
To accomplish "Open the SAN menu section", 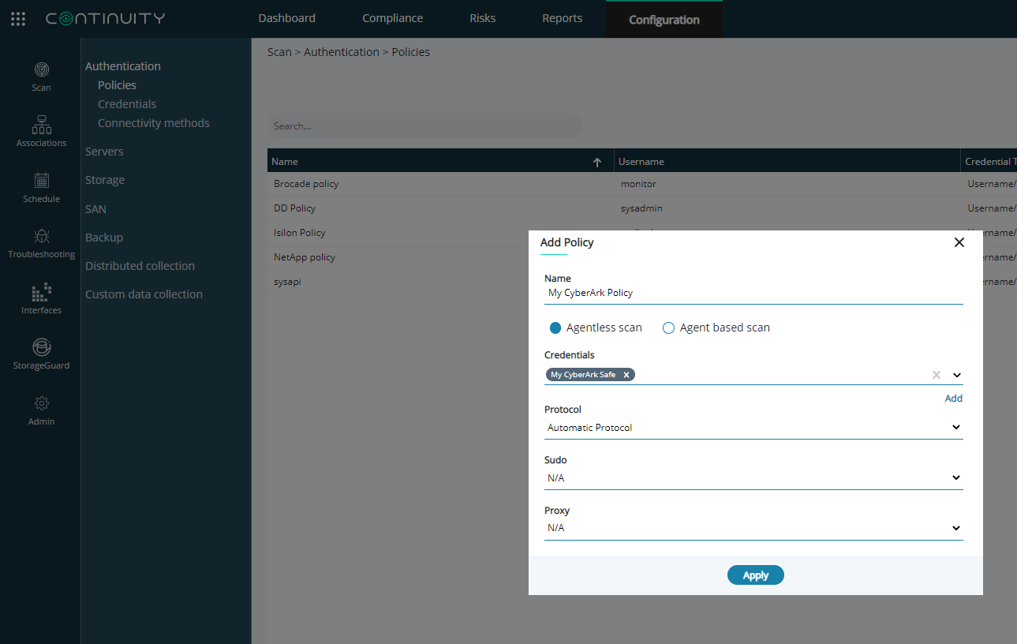I will (95, 209).
